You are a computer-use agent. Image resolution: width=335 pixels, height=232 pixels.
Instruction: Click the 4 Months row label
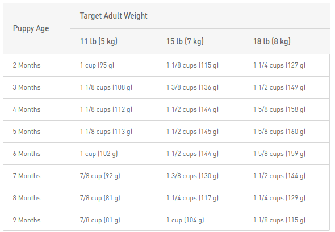point(27,109)
